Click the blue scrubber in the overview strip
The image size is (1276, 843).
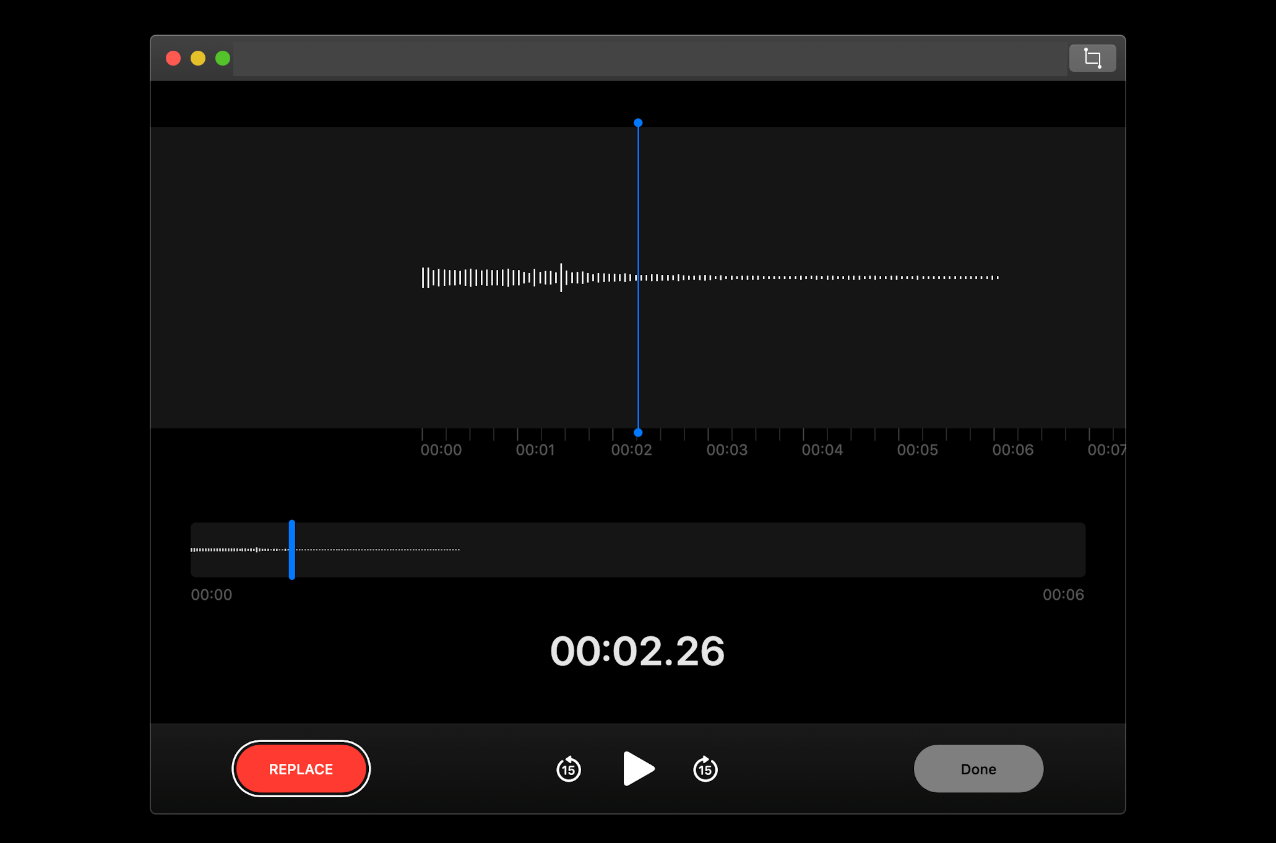(x=291, y=550)
